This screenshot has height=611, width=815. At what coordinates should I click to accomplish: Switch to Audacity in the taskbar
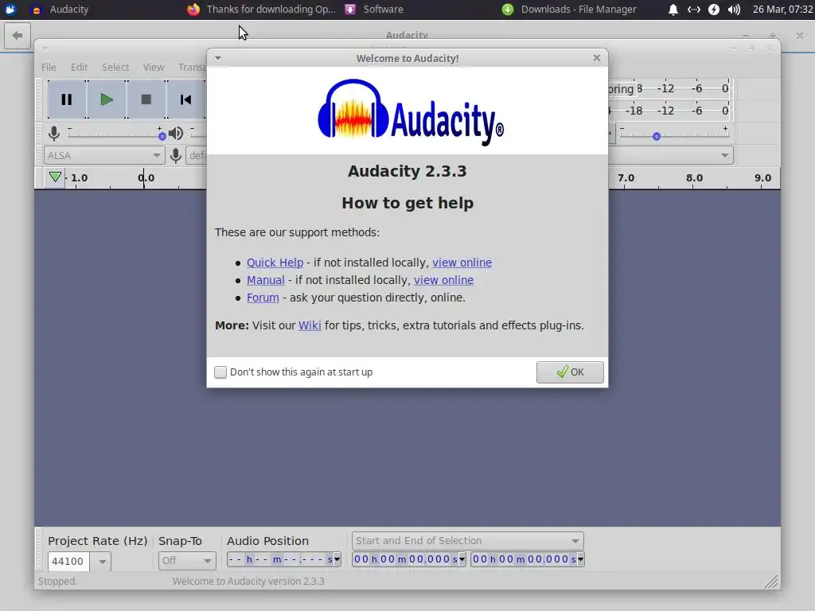[x=60, y=10]
